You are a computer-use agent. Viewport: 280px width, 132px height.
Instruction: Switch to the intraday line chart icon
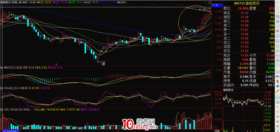[x=277, y=26]
